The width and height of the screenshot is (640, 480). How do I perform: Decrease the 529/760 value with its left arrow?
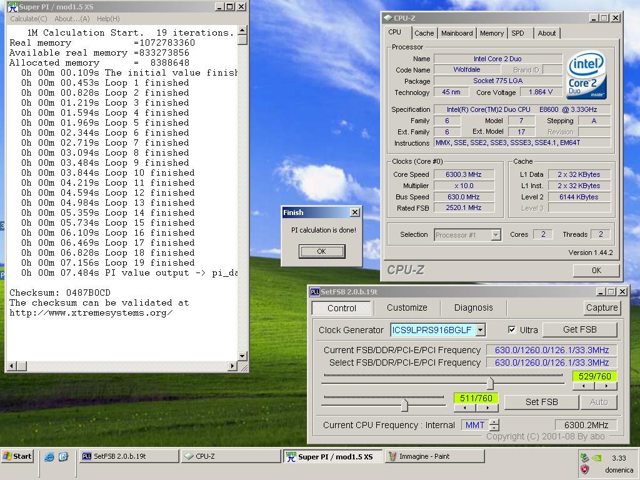tap(584, 386)
